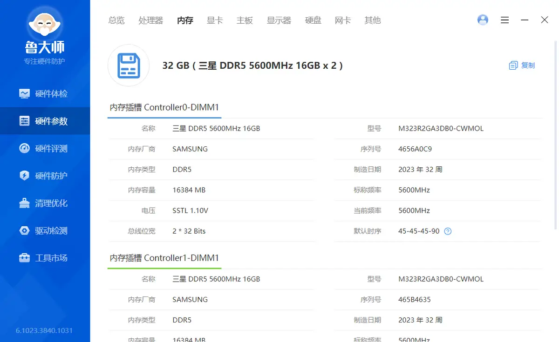559x342 pixels.
Task: Click the 内存插槽 Controller1-DIMM1 header
Action: [x=164, y=258]
